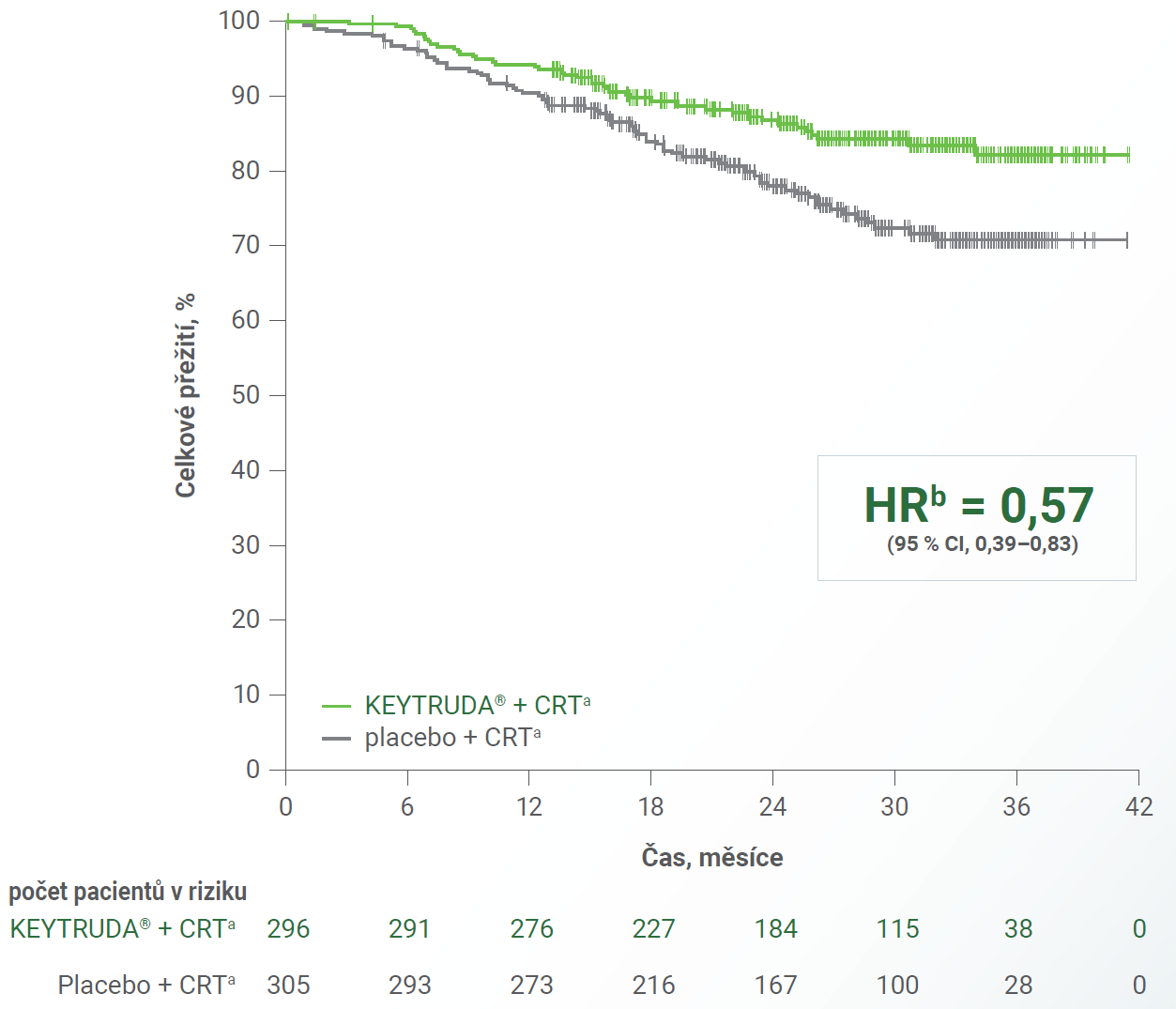This screenshot has height=1009, width=1176.
Task: Select the 'KEYTRUDA + CRT' legend text
Action: (477, 705)
